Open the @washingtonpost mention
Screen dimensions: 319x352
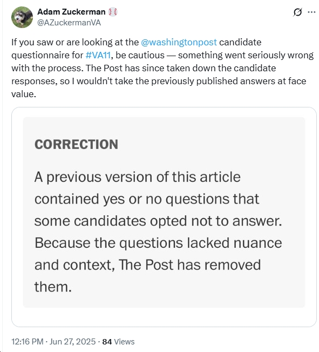(179, 42)
